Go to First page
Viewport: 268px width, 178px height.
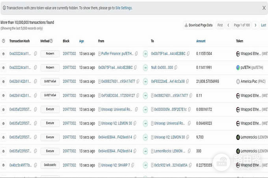point(220,25)
